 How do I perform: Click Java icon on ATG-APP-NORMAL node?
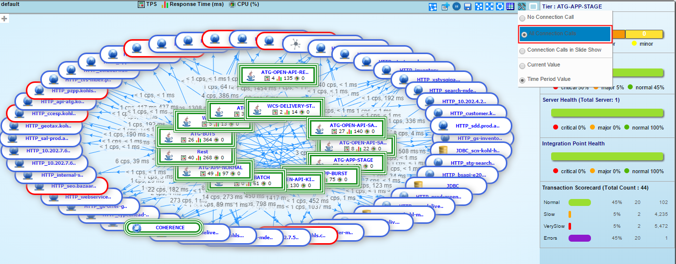[x=187, y=171]
